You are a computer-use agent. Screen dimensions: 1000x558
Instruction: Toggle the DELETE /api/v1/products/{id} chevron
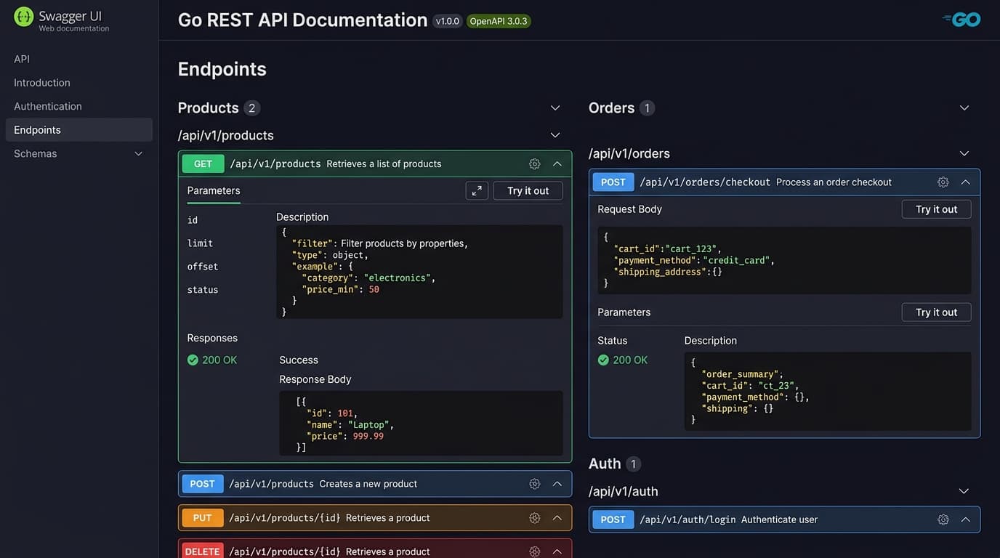coord(557,551)
